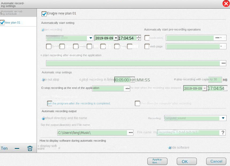Image resolution: width=230 pixels, height=166 pixels.
Task: Open the 'Computer sound' recording source dropdown
Action: click(223, 118)
